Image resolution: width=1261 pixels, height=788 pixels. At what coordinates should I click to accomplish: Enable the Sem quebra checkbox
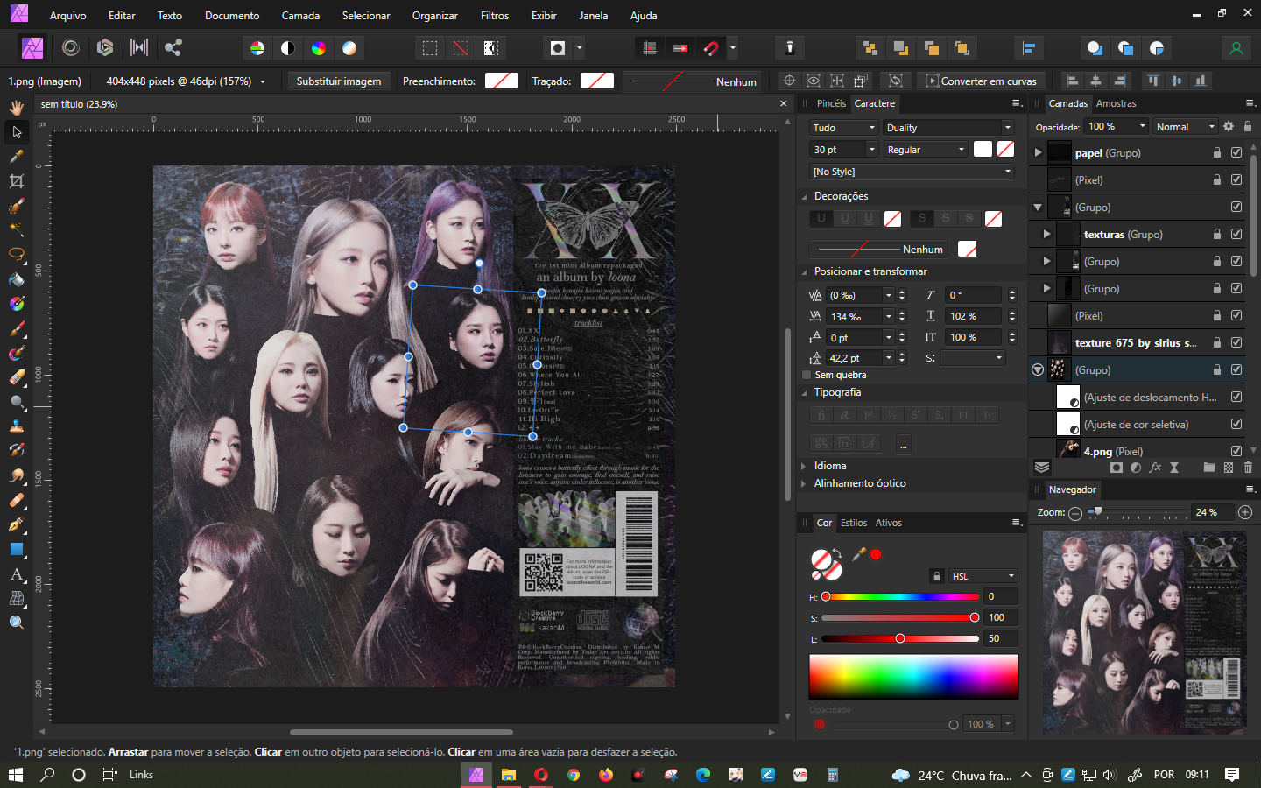(807, 375)
